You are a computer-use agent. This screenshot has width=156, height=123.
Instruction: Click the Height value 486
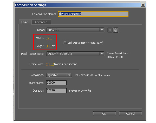point(49,46)
